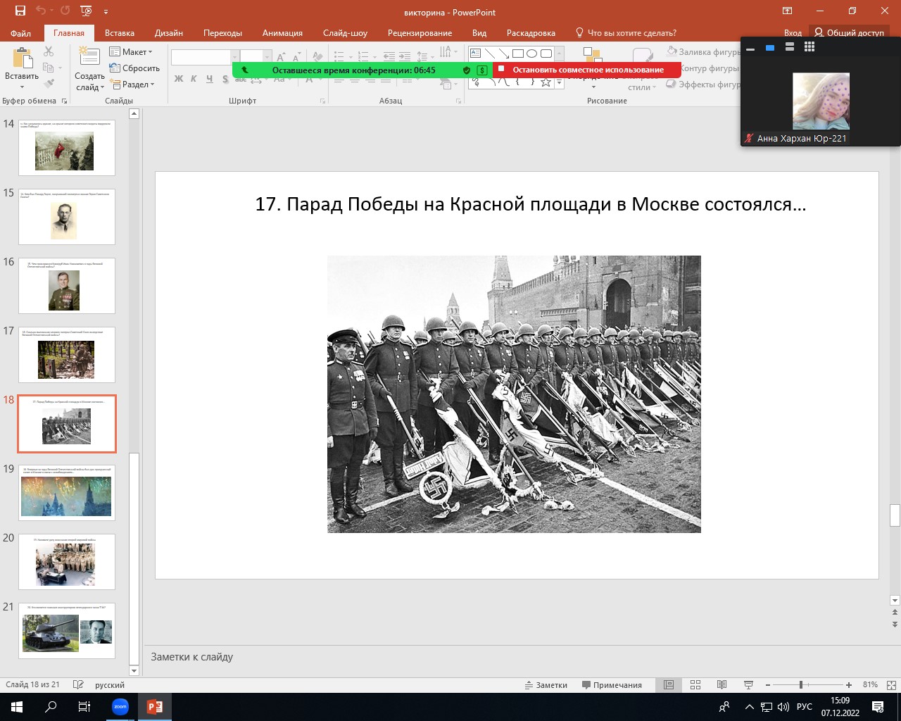
Task: Click the zoom slider handle
Action: (801, 685)
